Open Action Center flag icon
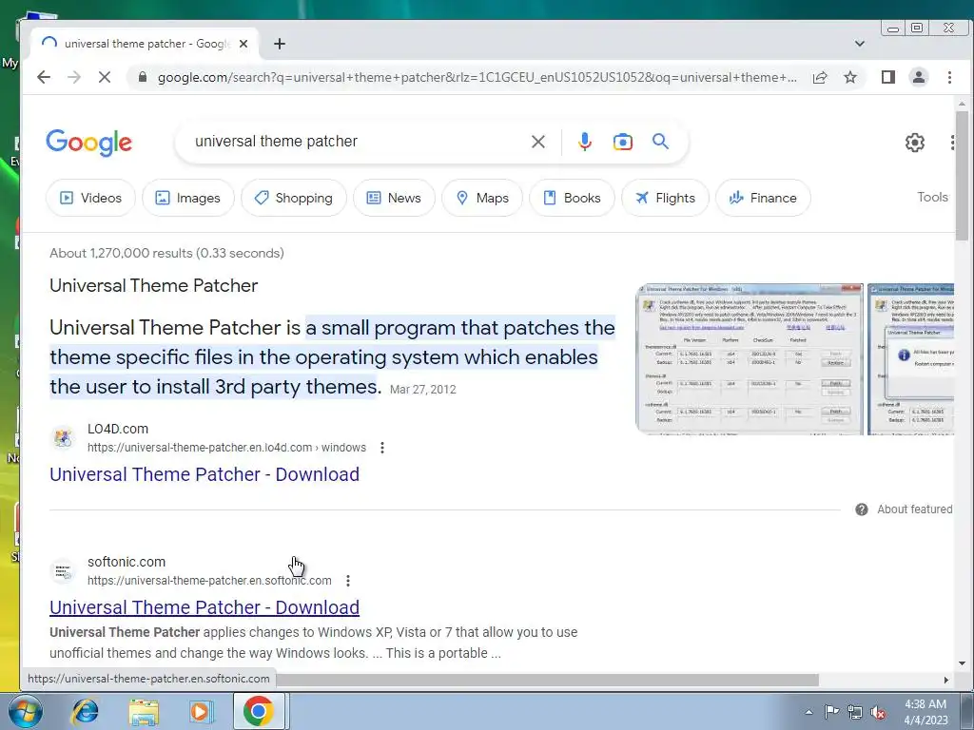 [831, 711]
